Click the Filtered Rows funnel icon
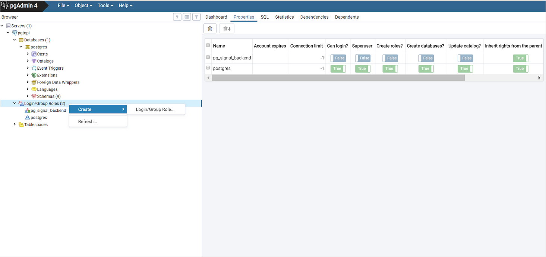 click(x=196, y=17)
